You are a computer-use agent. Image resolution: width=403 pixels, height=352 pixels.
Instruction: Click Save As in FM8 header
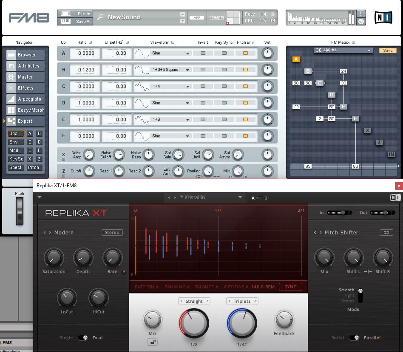click(84, 21)
